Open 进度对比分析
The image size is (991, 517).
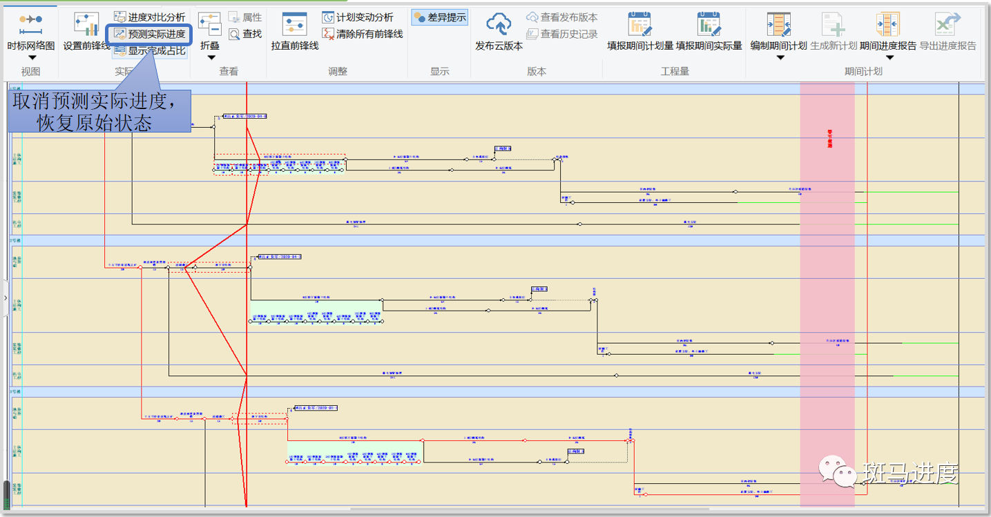coord(149,17)
